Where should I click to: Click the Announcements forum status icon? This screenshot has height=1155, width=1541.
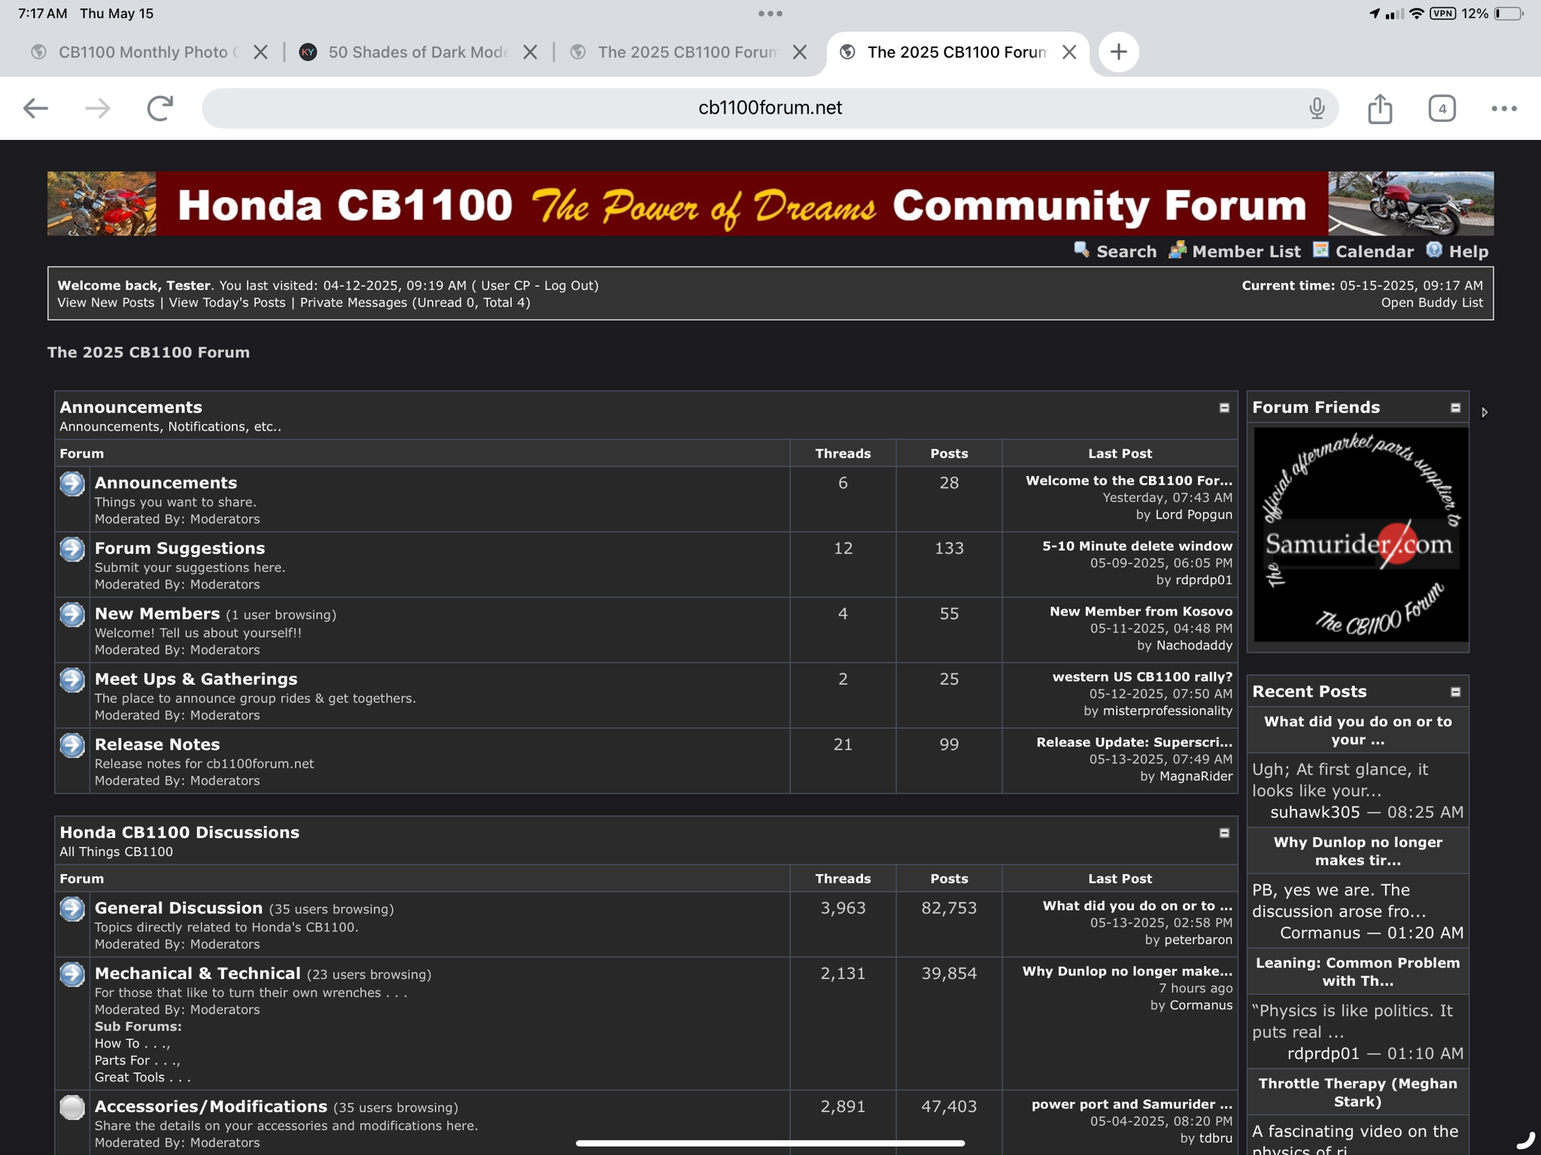(x=72, y=483)
